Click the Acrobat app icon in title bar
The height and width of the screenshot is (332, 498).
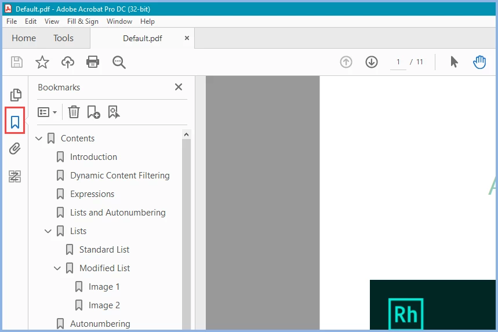pyautogui.click(x=8, y=9)
